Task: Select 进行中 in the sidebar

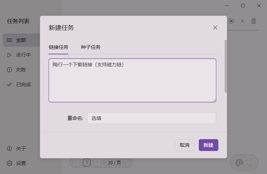Action: pos(21,55)
